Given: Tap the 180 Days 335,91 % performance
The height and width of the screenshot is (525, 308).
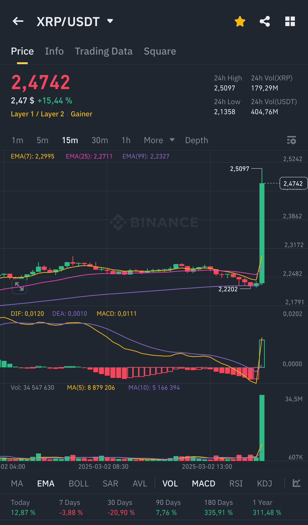Looking at the screenshot, I should point(219,507).
